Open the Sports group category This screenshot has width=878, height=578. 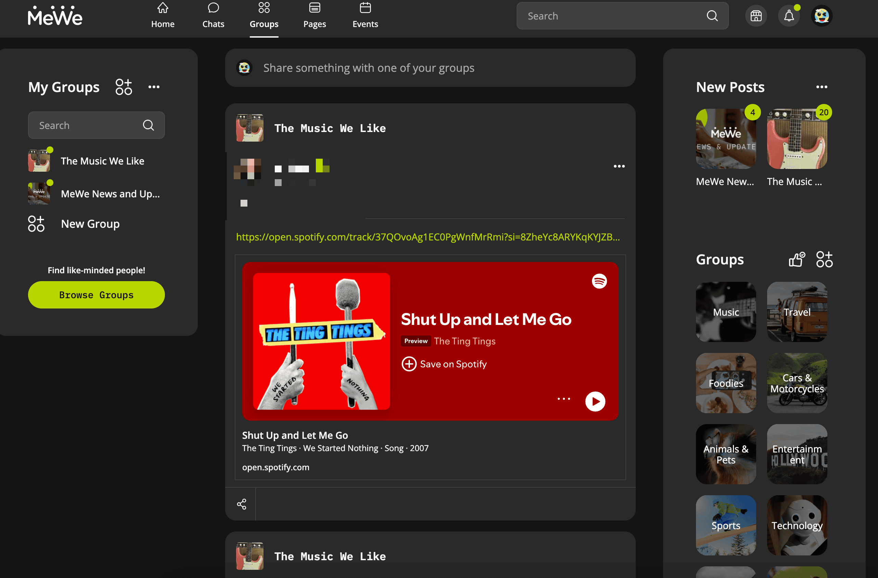click(726, 525)
